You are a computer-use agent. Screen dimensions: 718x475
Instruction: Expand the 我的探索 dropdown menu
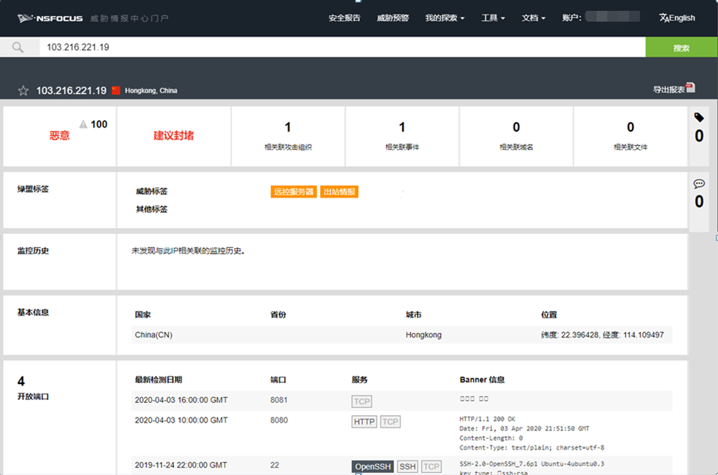(445, 18)
